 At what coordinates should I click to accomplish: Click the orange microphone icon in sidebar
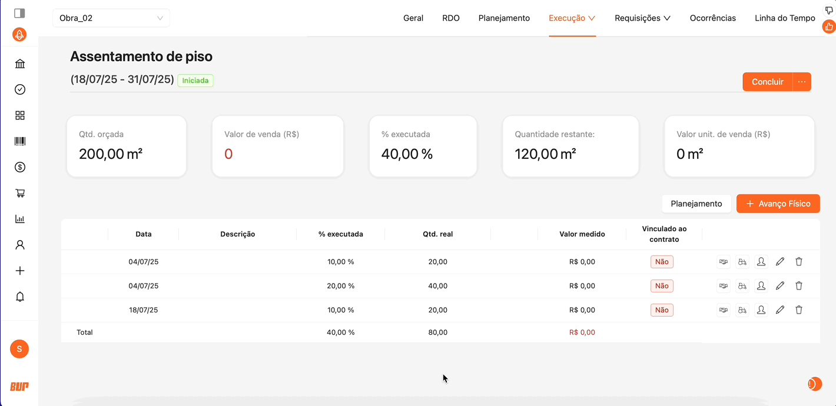tap(19, 35)
